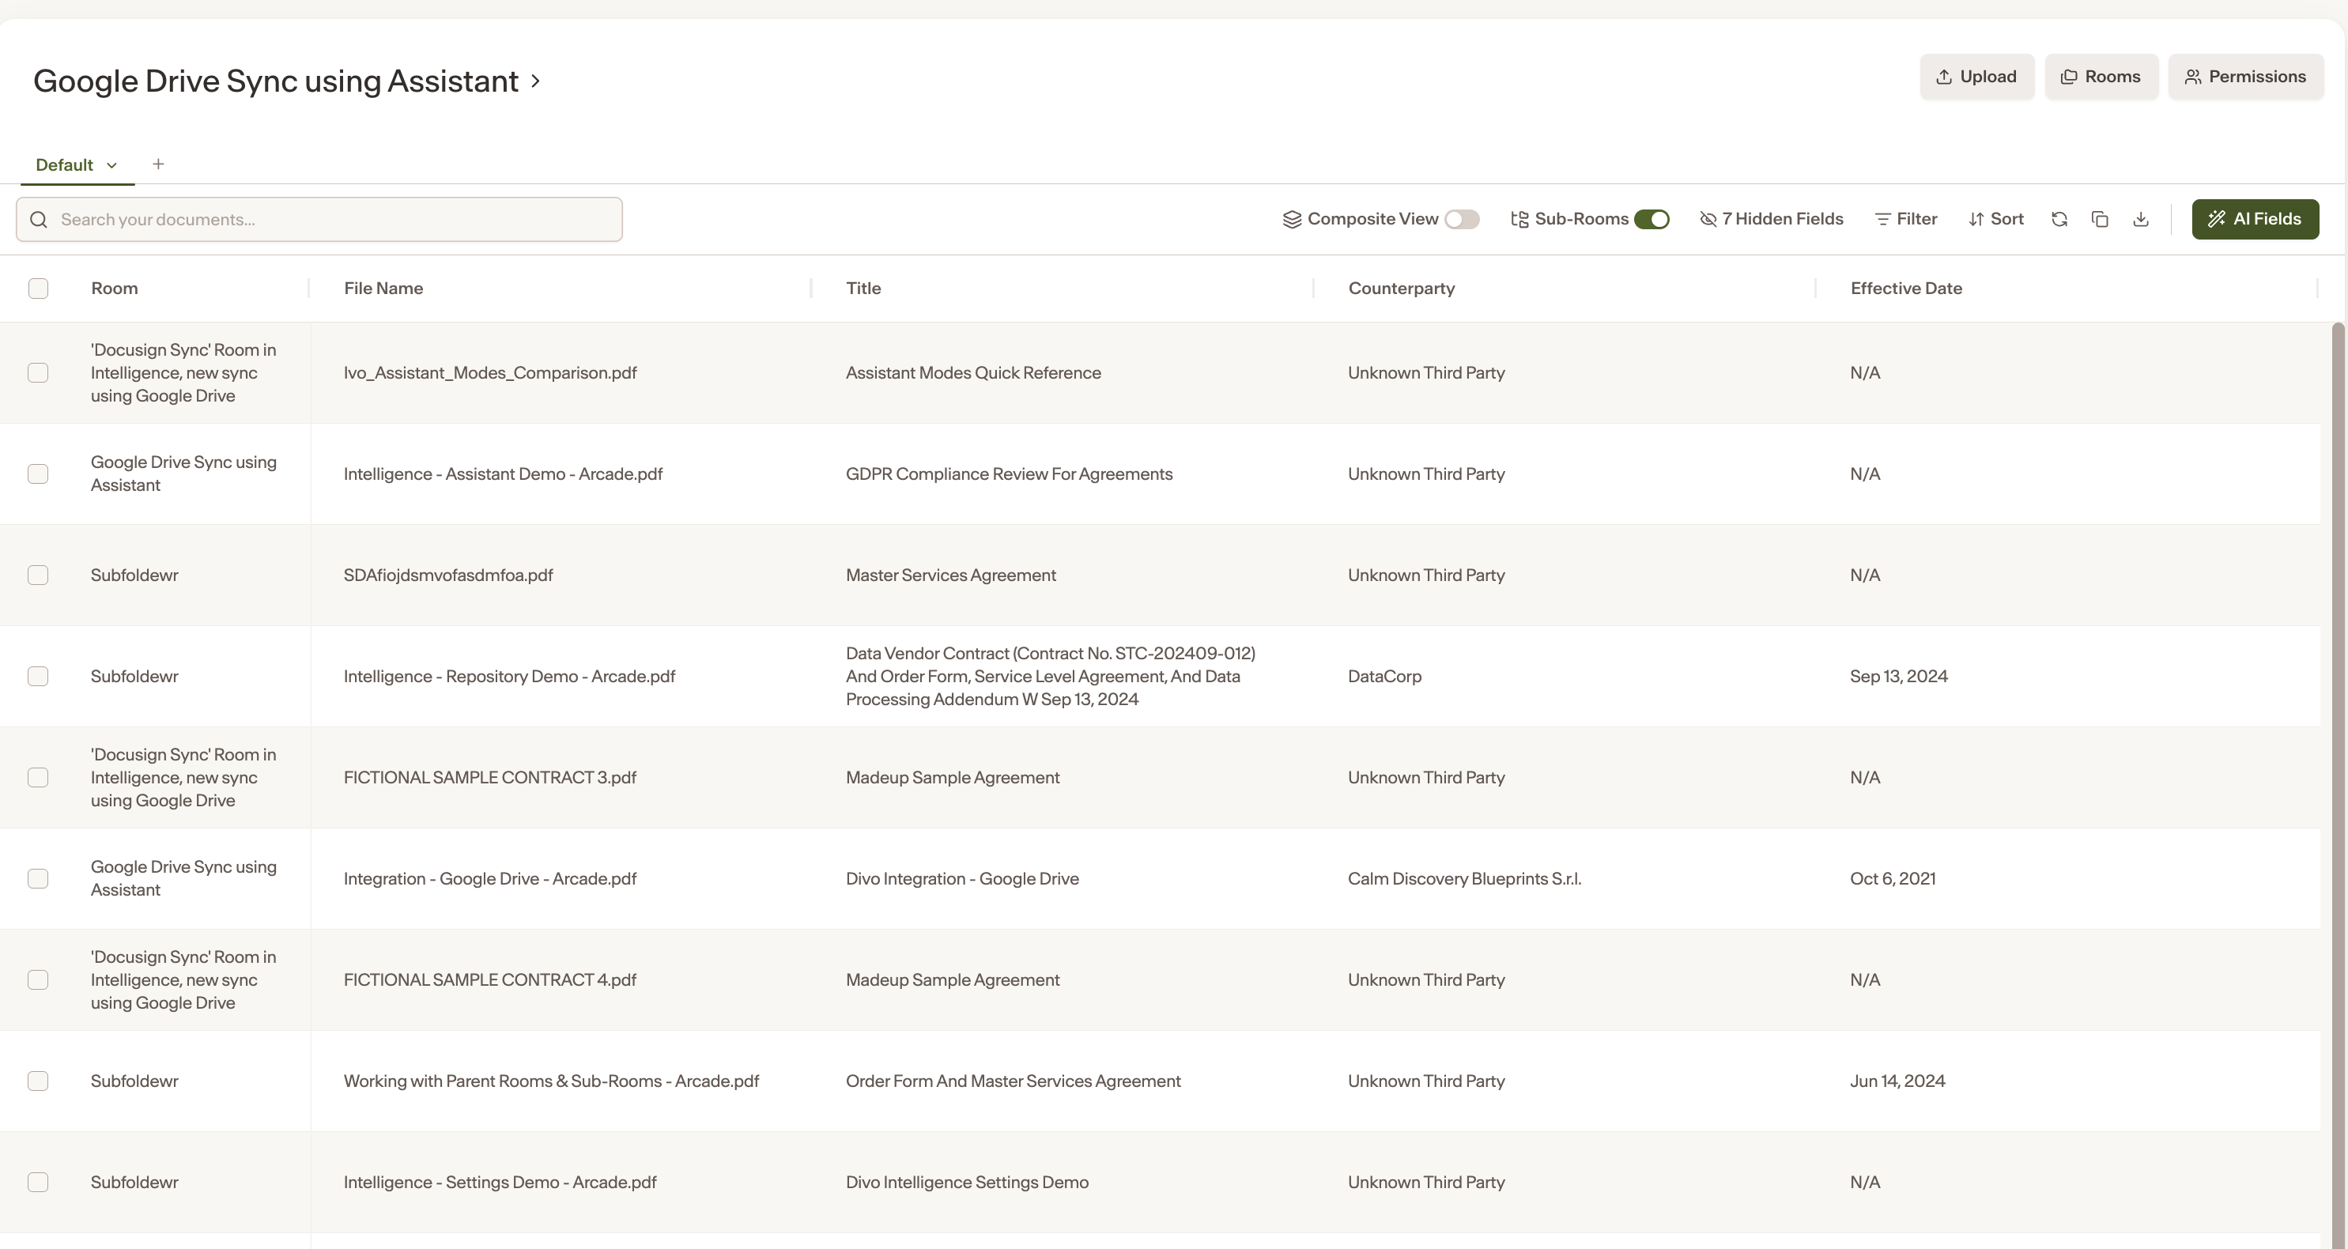Viewport: 2348px width, 1249px height.
Task: Click the AI Fields button
Action: coord(2255,219)
